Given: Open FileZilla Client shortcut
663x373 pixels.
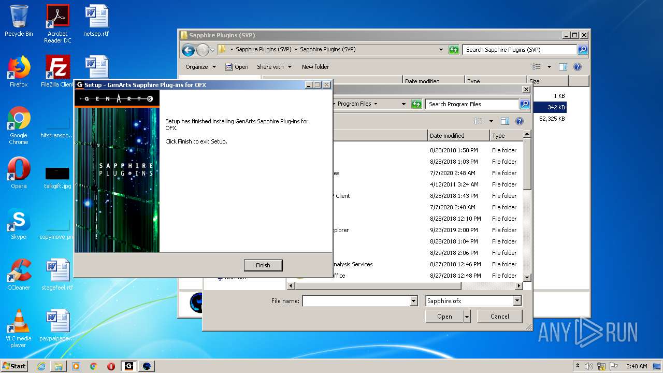Looking at the screenshot, I should 57,71.
